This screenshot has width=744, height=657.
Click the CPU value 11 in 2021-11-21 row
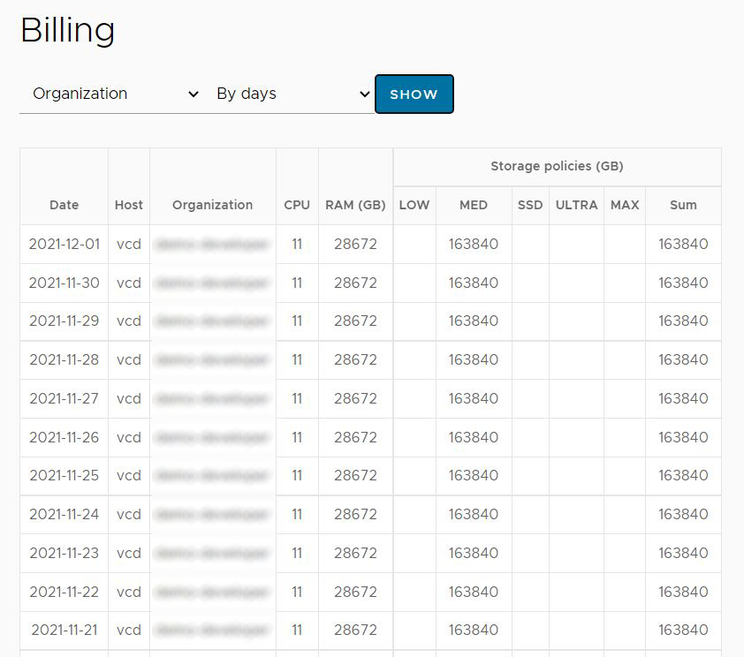click(297, 630)
